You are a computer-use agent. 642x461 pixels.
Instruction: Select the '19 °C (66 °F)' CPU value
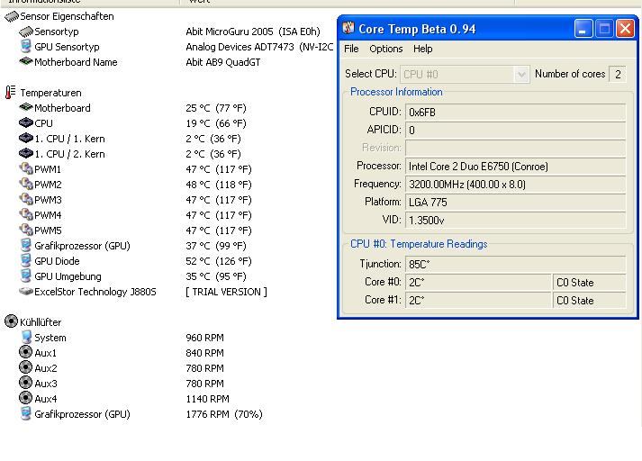216,123
